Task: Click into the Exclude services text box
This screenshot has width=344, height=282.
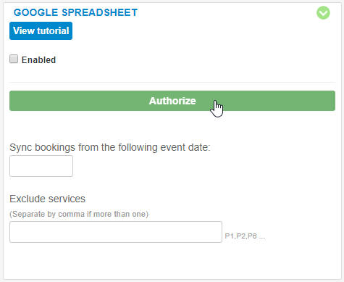Action: 116,232
